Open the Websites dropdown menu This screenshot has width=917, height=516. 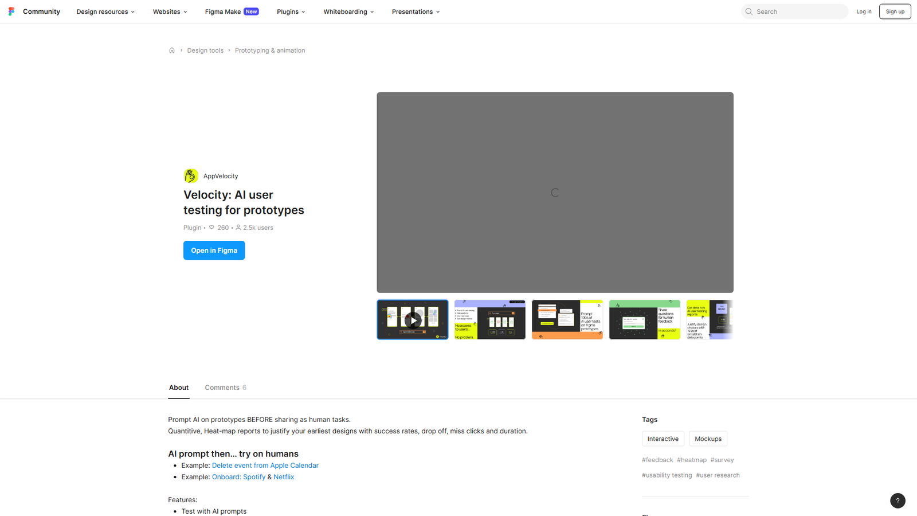pyautogui.click(x=170, y=11)
